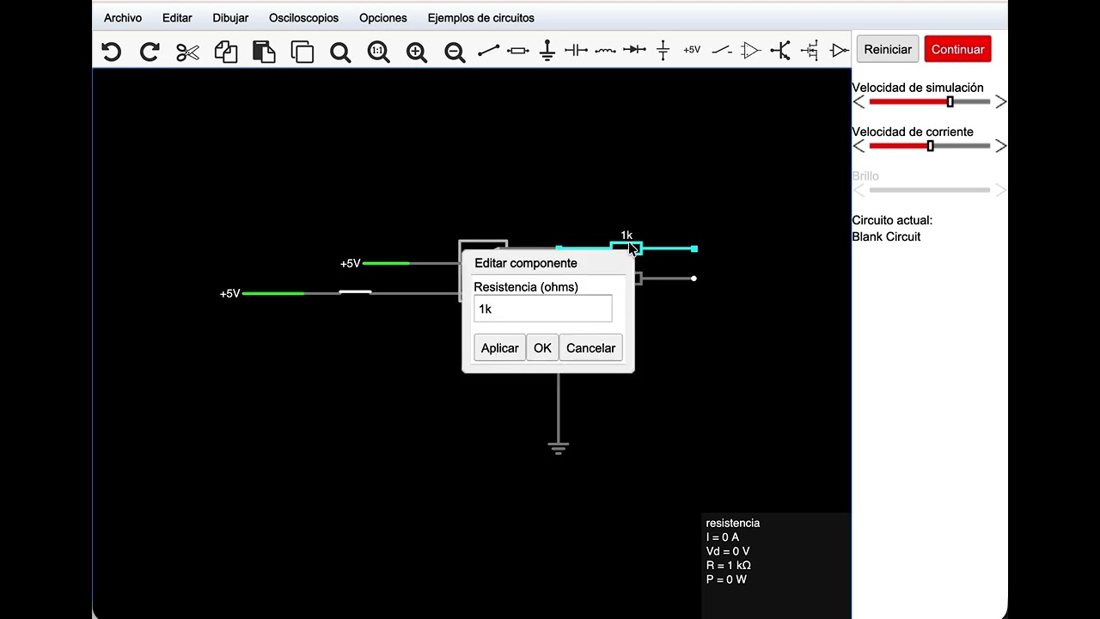Decrease simulation speed with left arrow
The width and height of the screenshot is (1100, 619).
[859, 101]
